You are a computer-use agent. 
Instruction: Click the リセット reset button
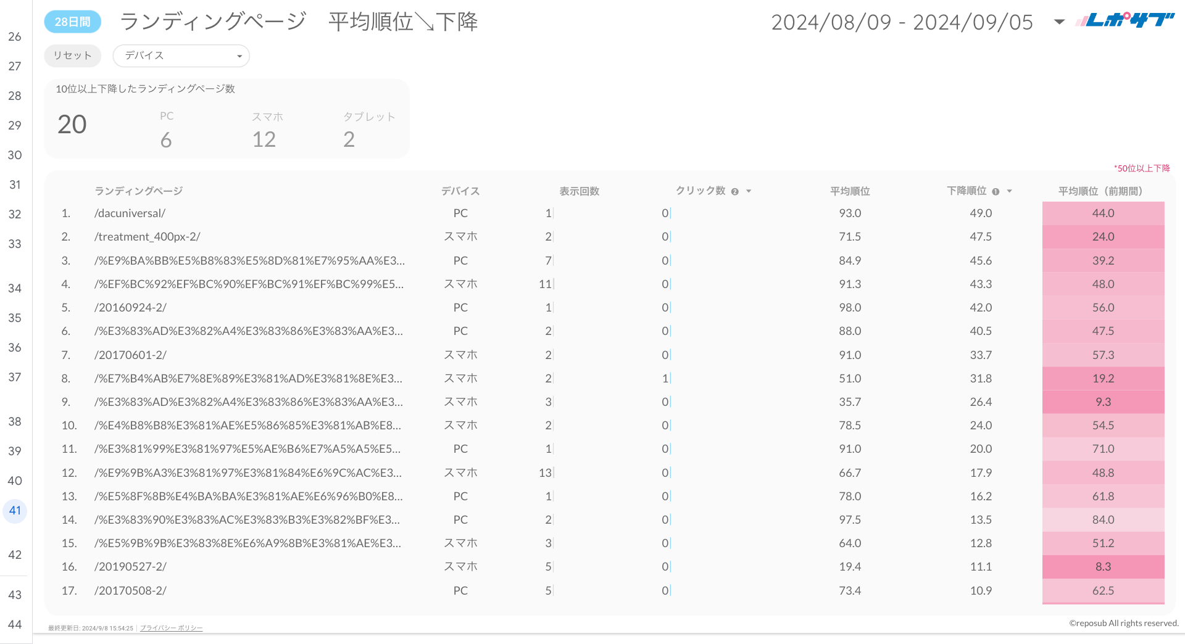tap(72, 56)
